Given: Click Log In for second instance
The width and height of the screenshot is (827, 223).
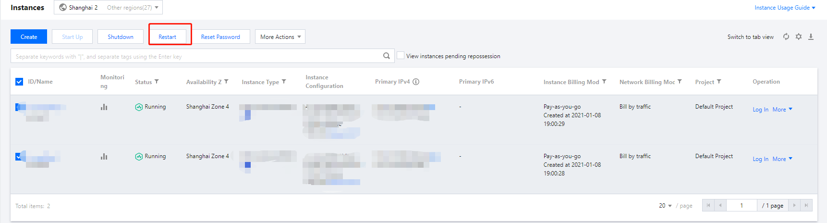Looking at the screenshot, I should click(760, 159).
